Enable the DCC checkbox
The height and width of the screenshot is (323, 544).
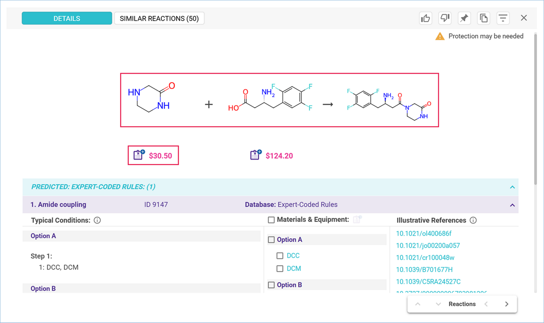coord(280,256)
